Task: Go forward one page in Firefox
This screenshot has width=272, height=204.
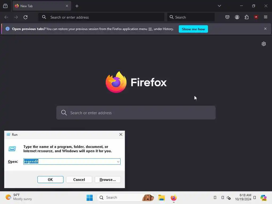Action: 16,17
